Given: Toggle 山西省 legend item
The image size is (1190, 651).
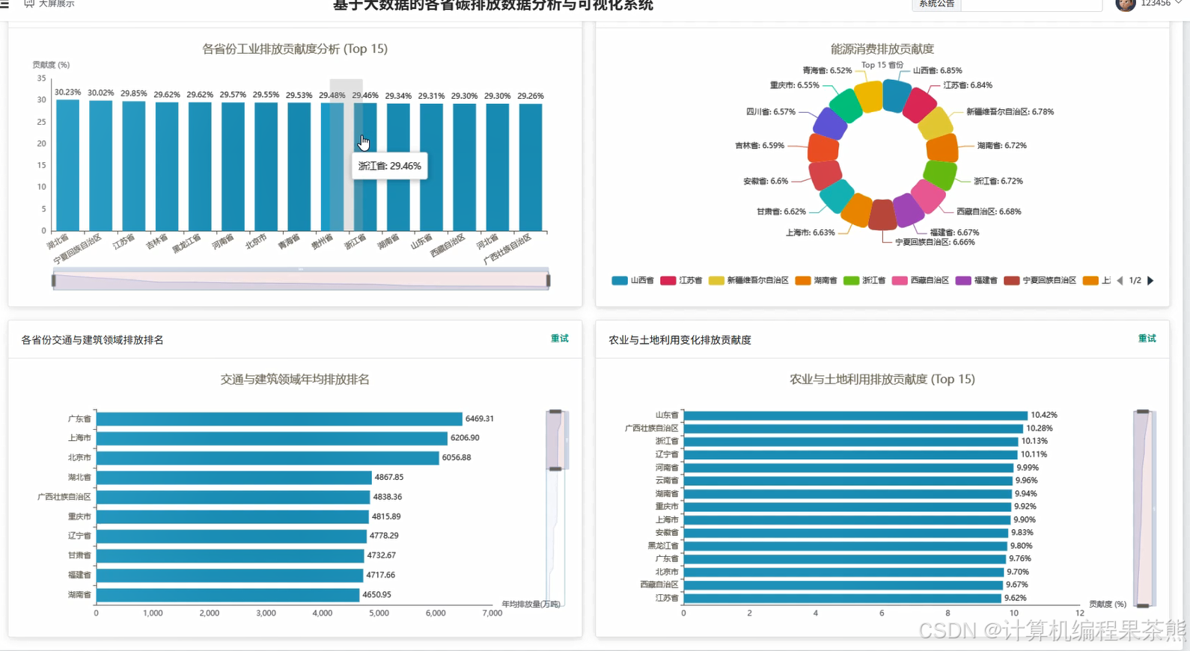Looking at the screenshot, I should [632, 280].
